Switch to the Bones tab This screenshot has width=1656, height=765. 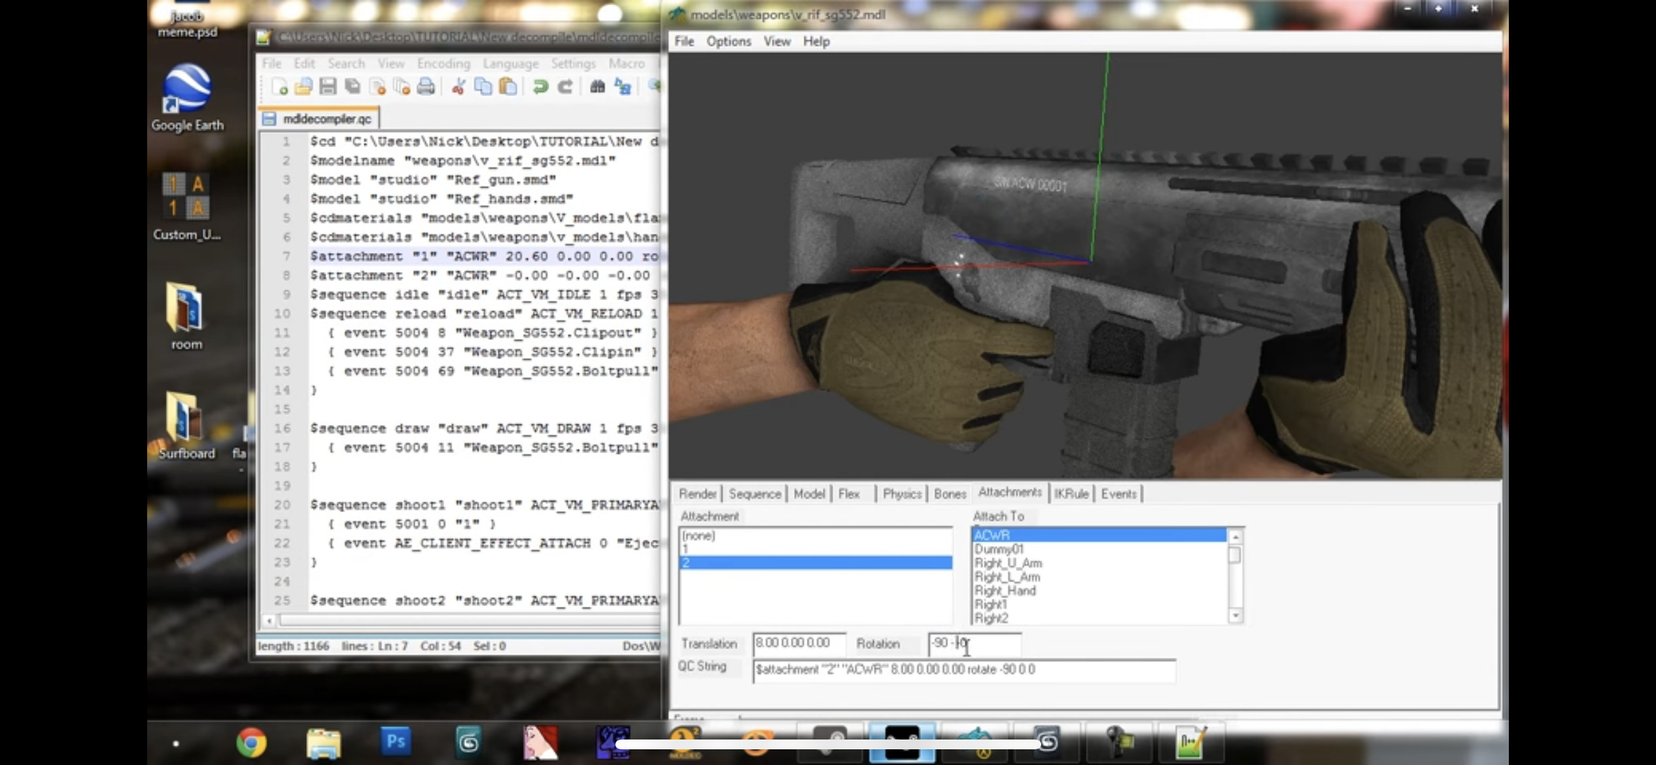(x=950, y=494)
